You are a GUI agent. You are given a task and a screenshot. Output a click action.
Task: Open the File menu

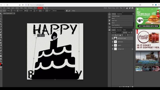pos(1,8)
